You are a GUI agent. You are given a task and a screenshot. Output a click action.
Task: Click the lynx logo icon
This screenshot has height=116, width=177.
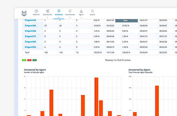click(24, 13)
